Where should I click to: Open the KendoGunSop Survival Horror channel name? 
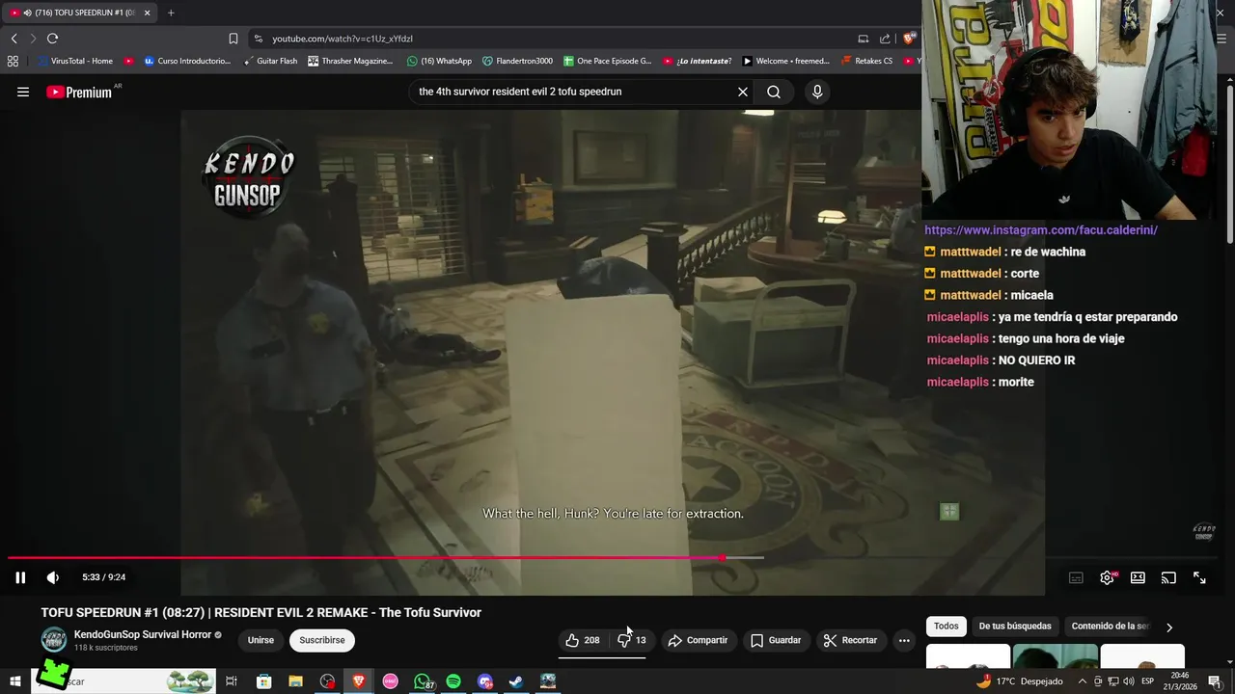[x=143, y=635]
